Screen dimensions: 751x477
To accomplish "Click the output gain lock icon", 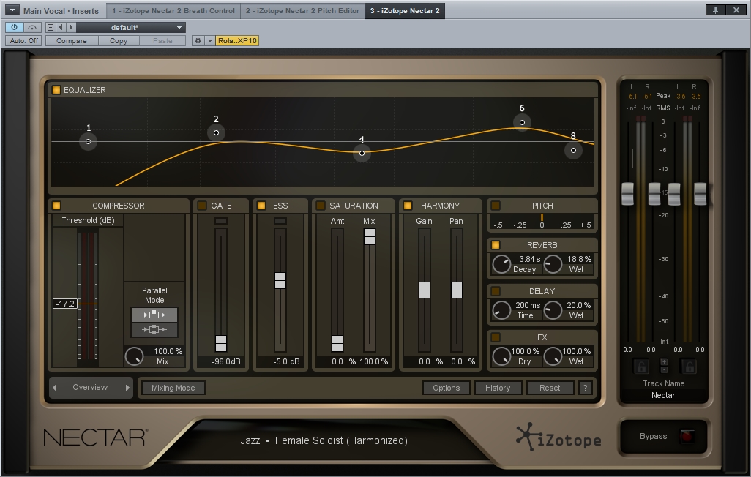I will click(x=690, y=367).
